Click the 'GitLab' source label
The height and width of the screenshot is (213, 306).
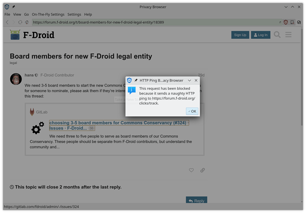(42, 112)
